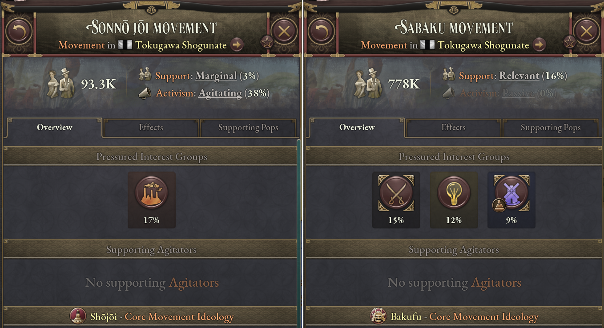
Task: Click back arrow in Sonnō jōi panel
Action: pos(19,31)
